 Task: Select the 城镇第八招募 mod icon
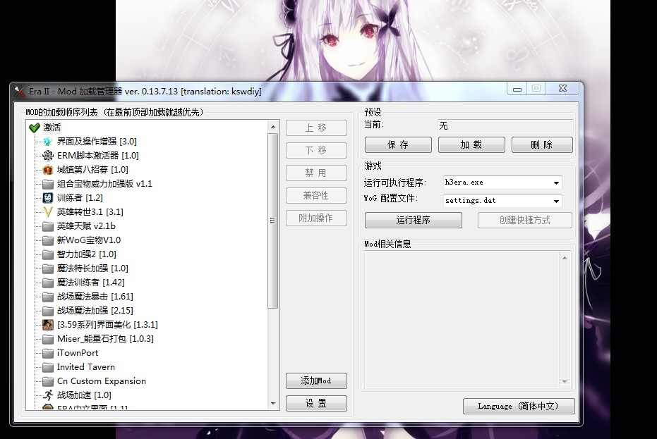point(48,170)
